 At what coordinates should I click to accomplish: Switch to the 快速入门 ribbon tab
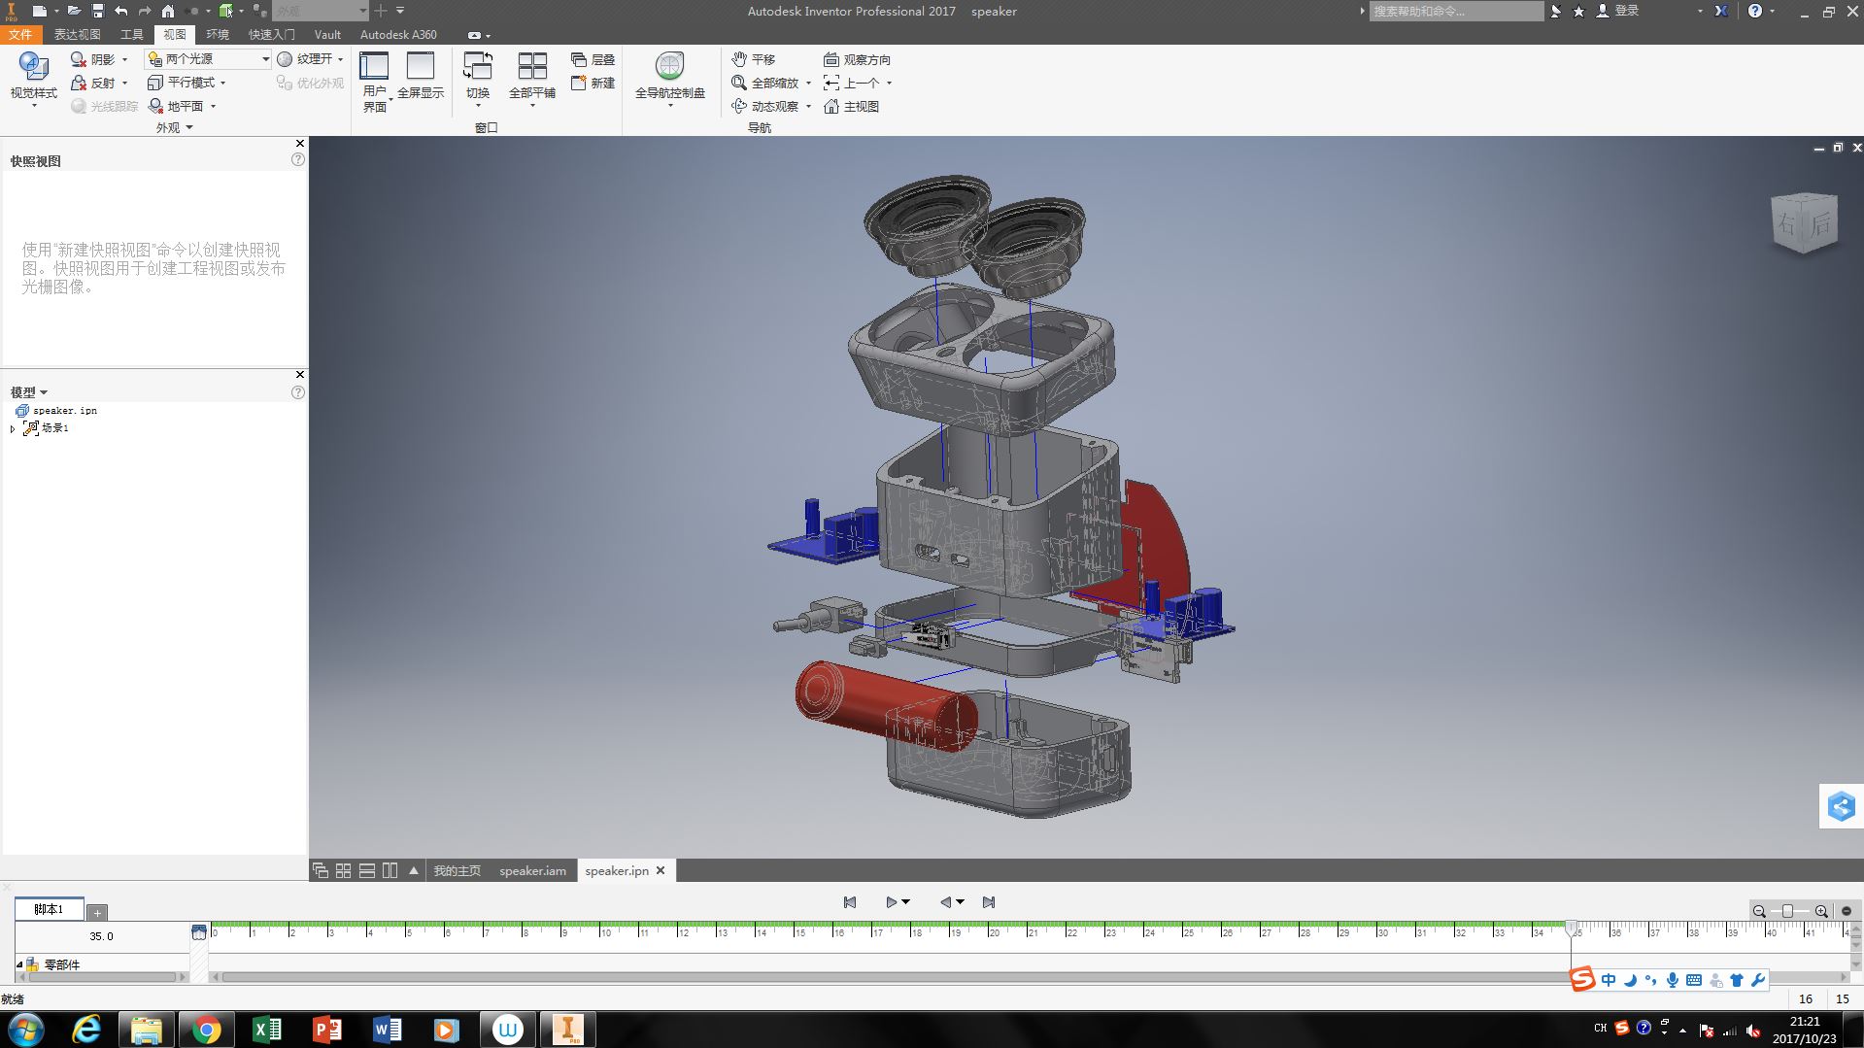[x=272, y=34]
